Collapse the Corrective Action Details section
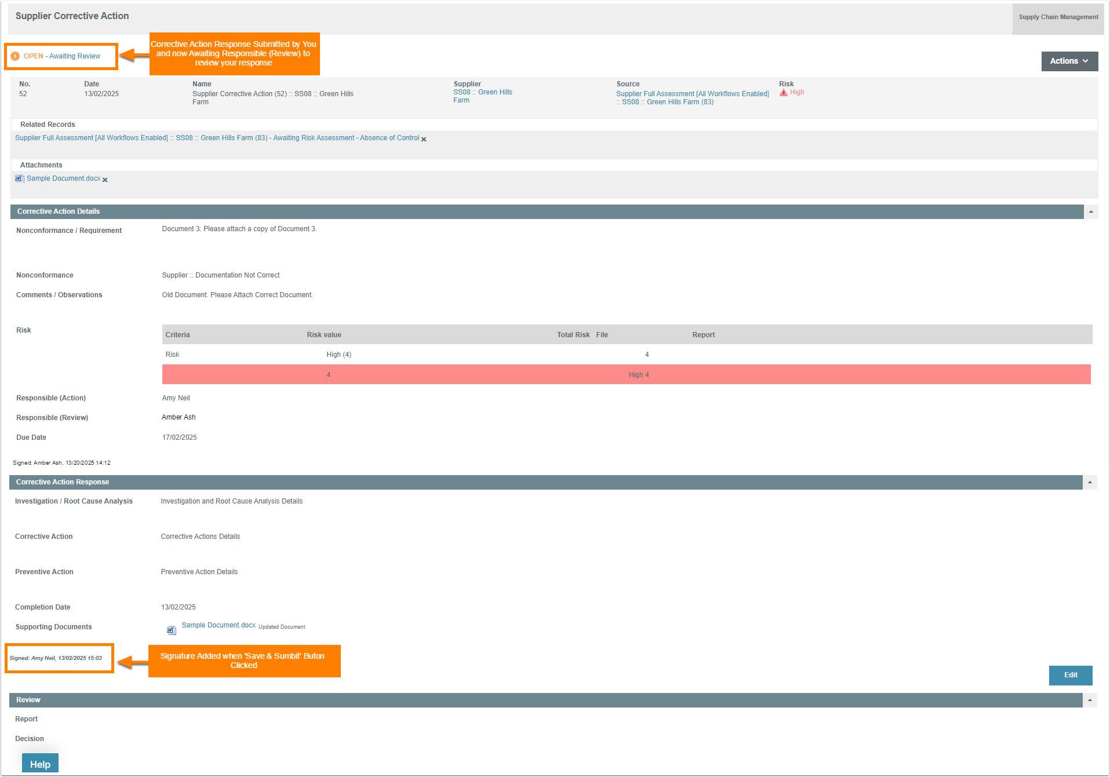This screenshot has height=777, width=1110. (1090, 212)
